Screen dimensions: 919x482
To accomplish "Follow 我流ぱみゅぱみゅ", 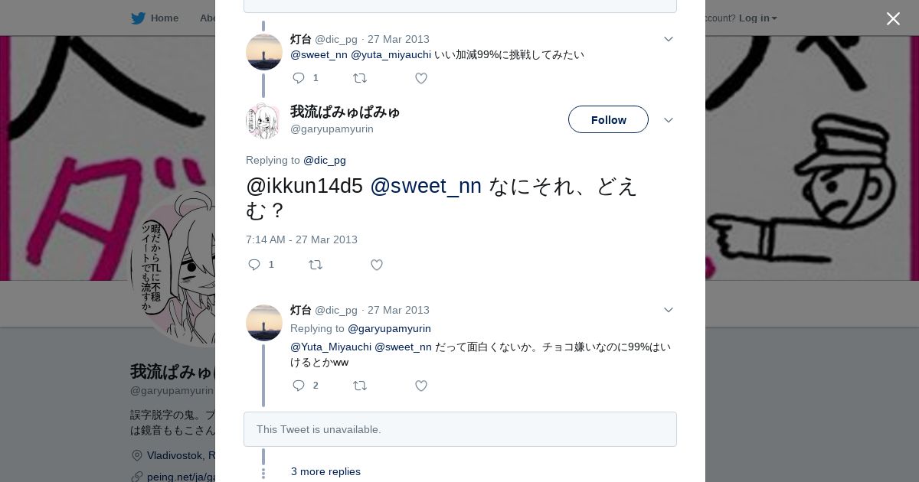I will pos(608,119).
